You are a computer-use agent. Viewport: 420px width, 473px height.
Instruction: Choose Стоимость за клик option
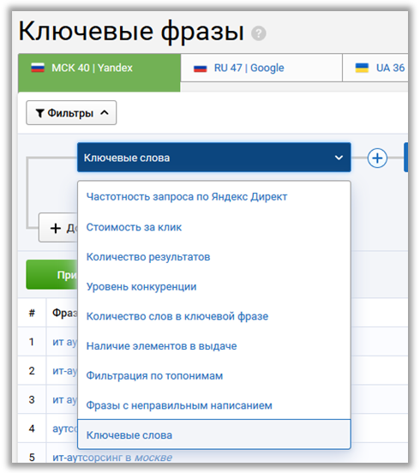click(x=214, y=227)
